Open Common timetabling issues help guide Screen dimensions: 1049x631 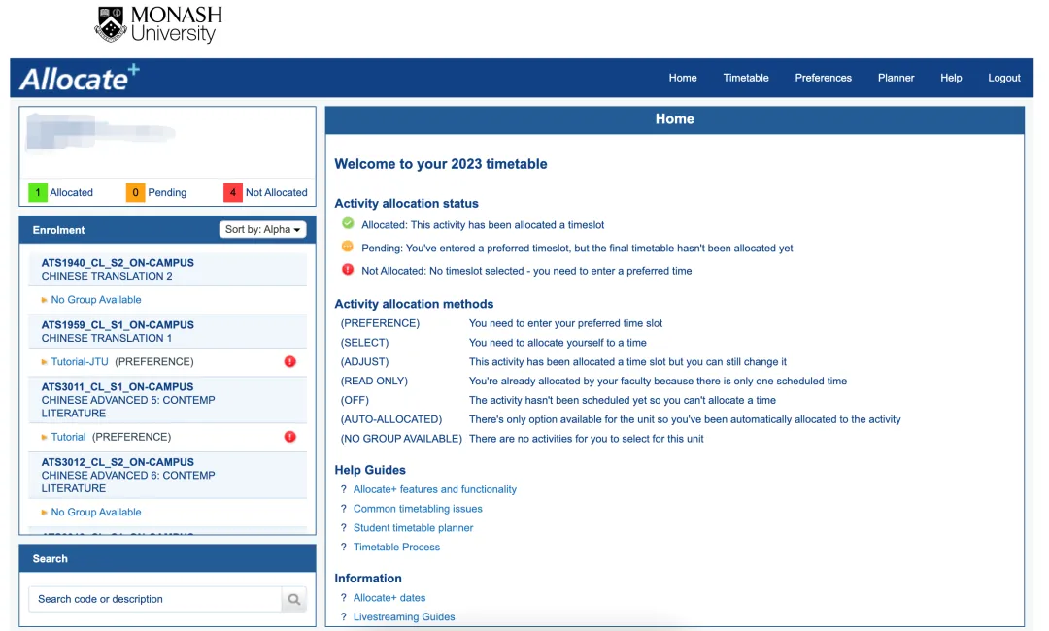point(418,509)
